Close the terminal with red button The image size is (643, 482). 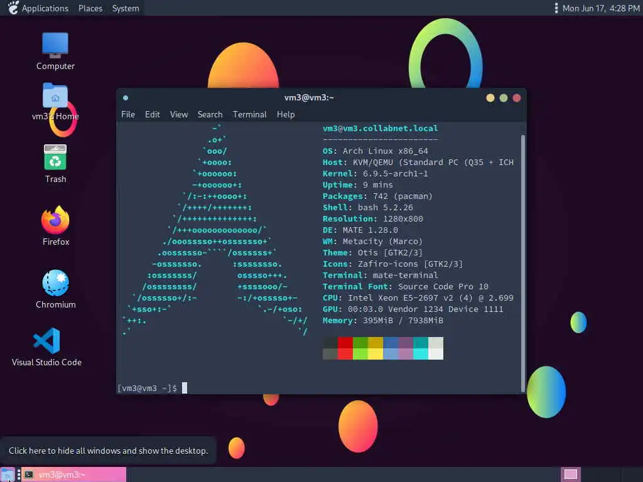pos(517,98)
